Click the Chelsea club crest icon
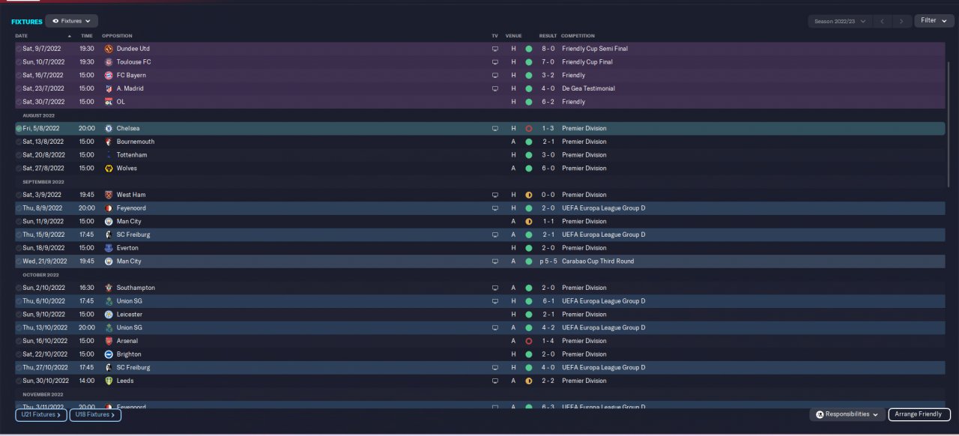The width and height of the screenshot is (959, 436). (x=109, y=128)
